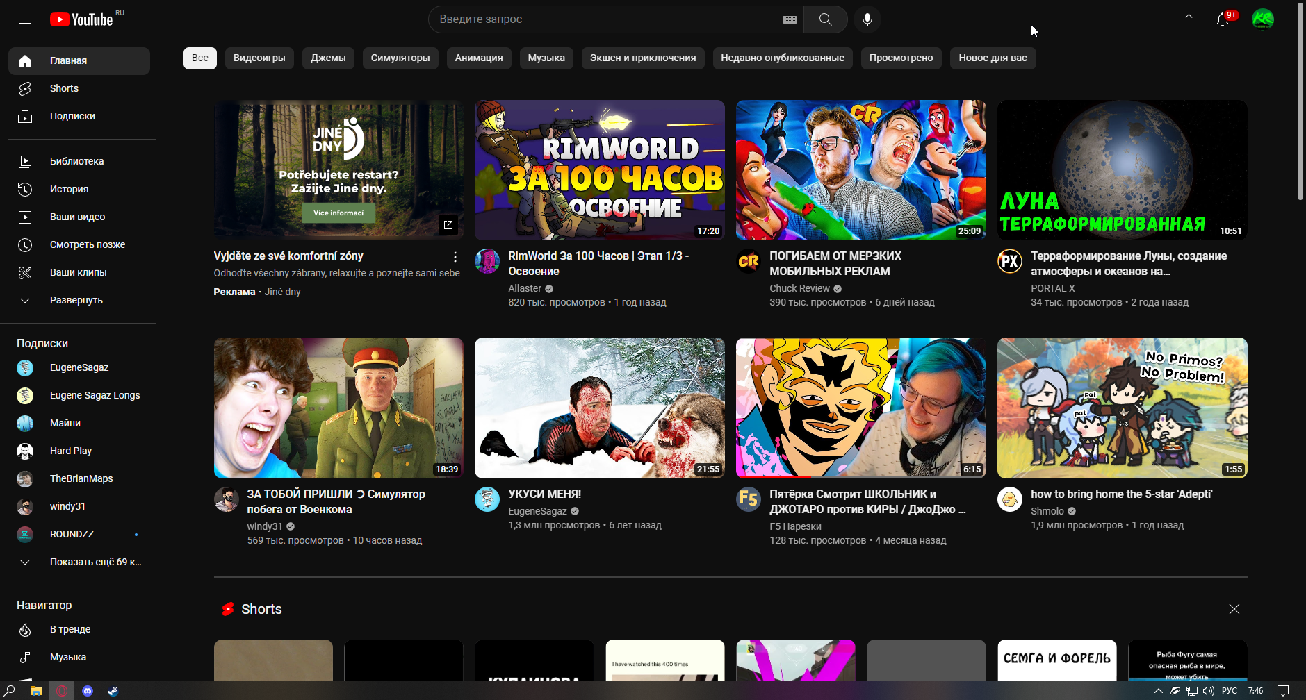The width and height of the screenshot is (1306, 700).
Task: Select the Джемы filter chip
Action: [328, 58]
